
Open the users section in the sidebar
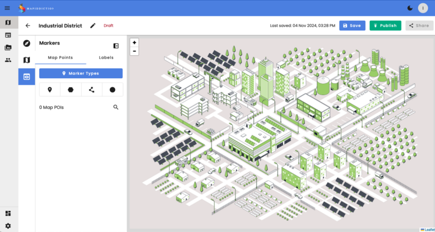[8, 60]
